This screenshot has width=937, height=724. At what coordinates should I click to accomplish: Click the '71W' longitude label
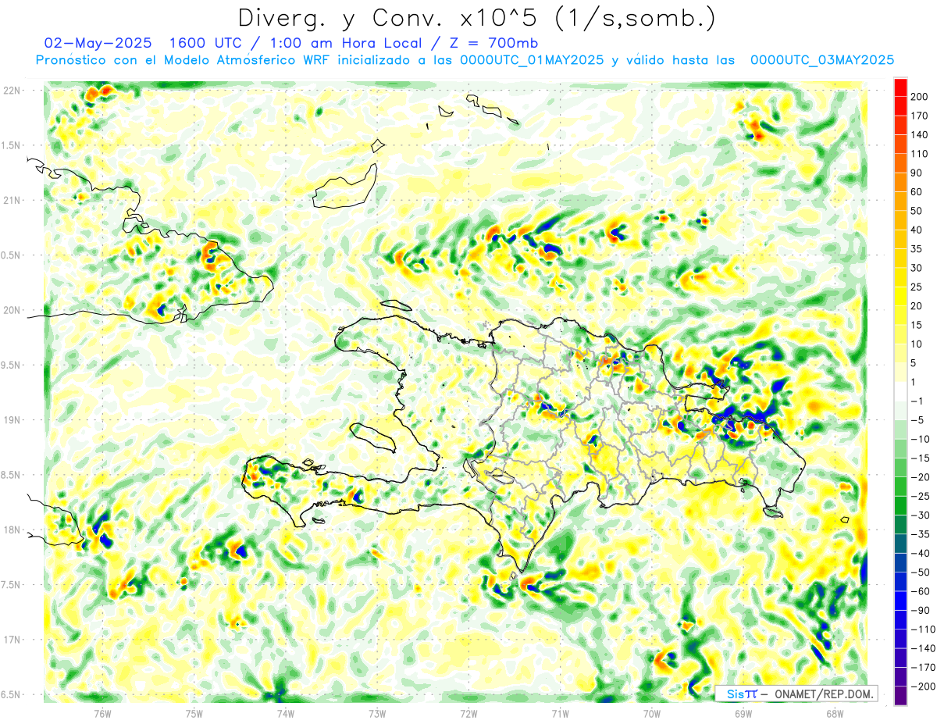(560, 713)
